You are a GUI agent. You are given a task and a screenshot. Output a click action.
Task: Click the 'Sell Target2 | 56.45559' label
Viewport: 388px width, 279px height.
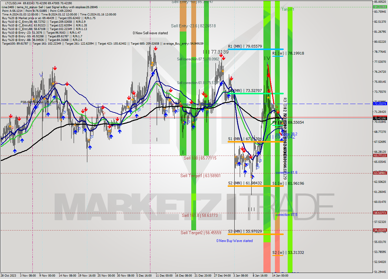(201, 233)
